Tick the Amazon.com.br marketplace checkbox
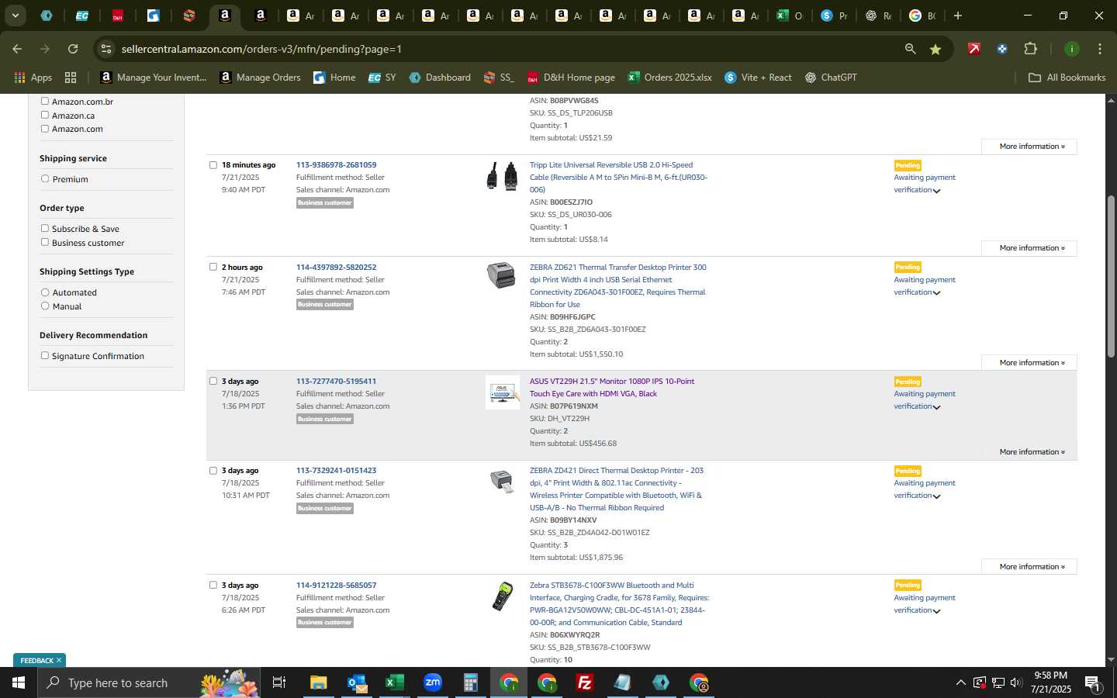1117x698 pixels. click(45, 101)
